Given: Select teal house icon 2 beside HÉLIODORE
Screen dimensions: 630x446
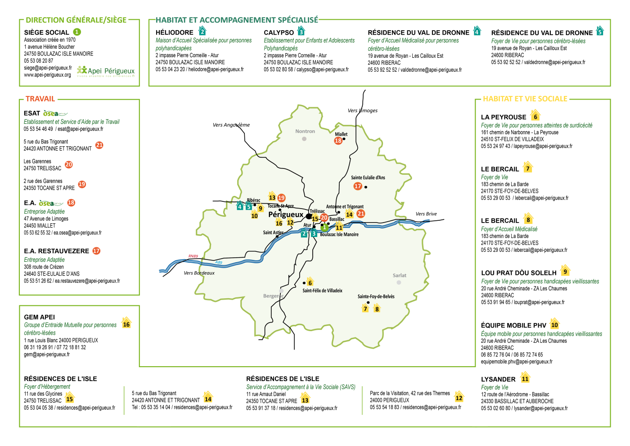Looking at the screenshot, I should pos(202,32).
